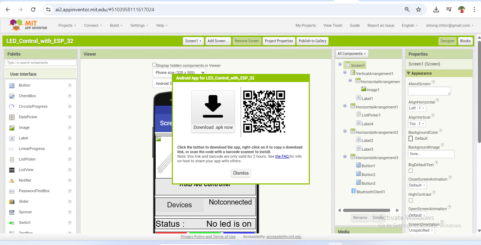
Task: Click the AboutScreen text area
Action: pos(429,91)
